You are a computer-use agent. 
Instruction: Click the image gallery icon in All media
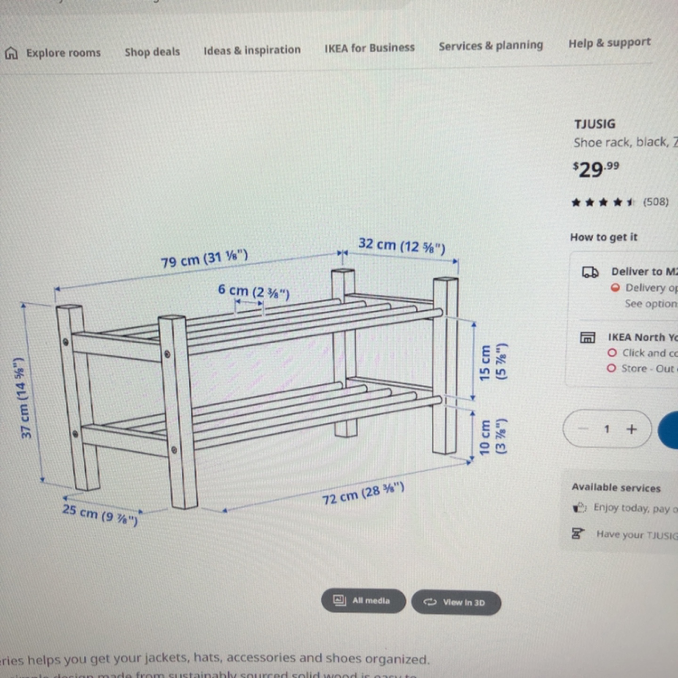click(x=339, y=600)
